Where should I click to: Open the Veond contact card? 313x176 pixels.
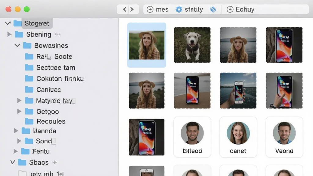tap(284, 137)
